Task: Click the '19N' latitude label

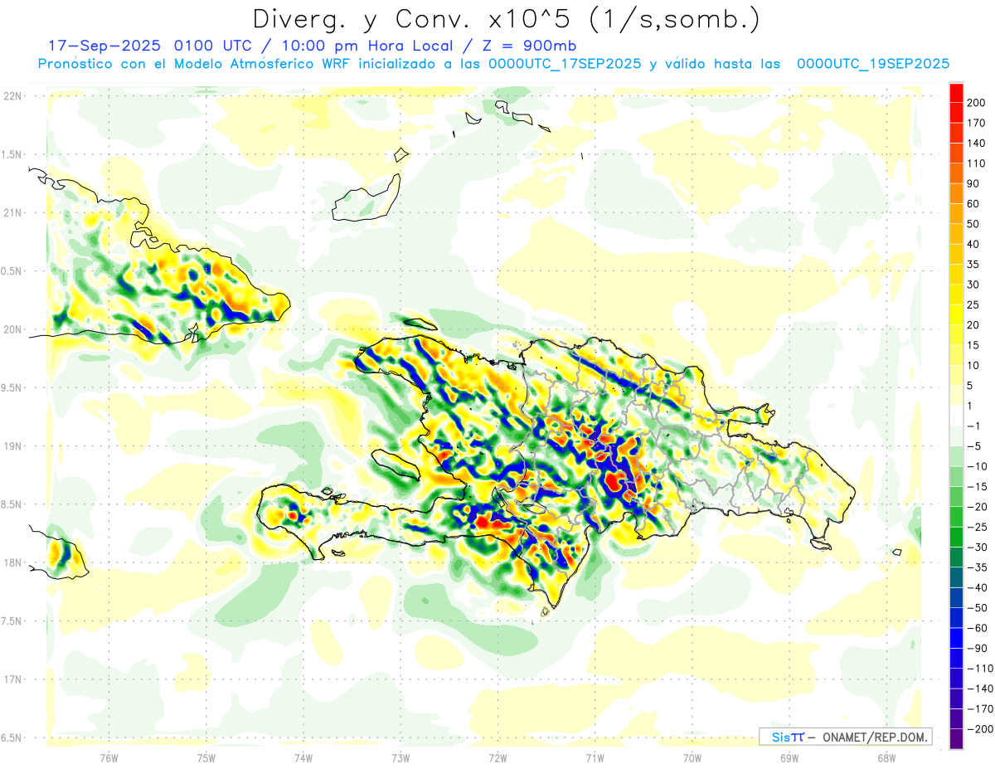Action: 12,446
